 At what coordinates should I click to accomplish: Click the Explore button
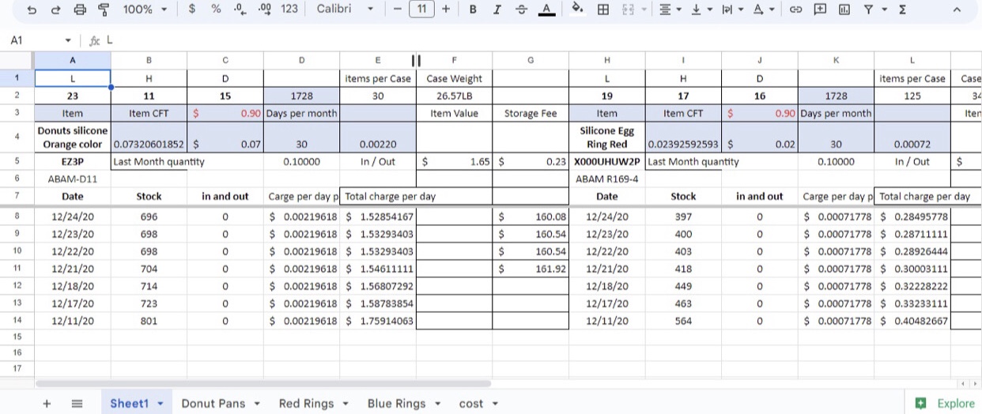click(x=944, y=403)
